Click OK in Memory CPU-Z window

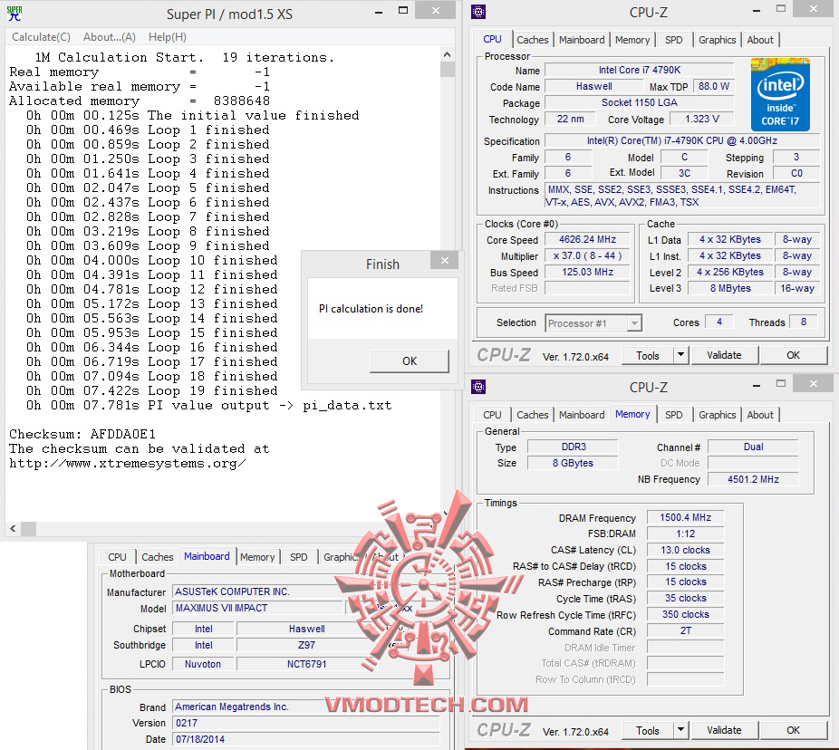[x=793, y=730]
